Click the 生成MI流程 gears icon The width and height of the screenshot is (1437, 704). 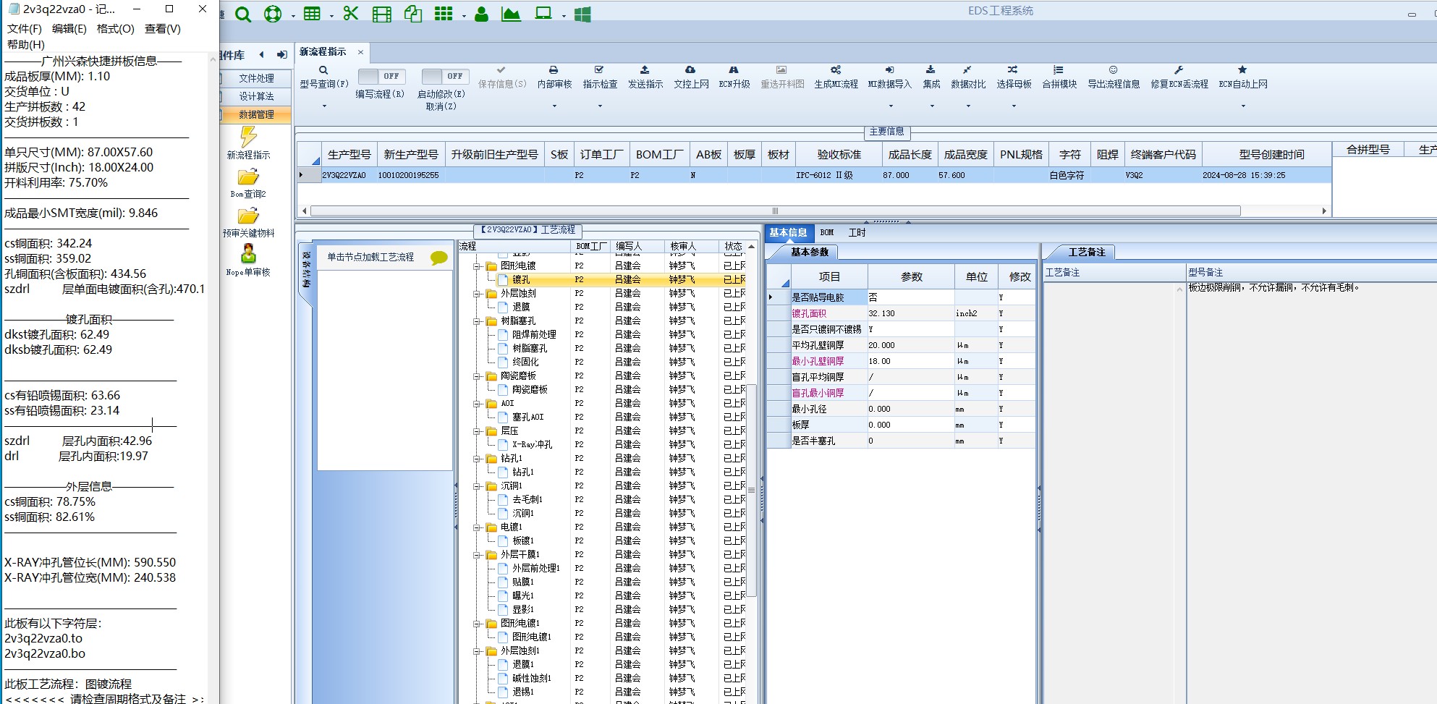pyautogui.click(x=836, y=70)
